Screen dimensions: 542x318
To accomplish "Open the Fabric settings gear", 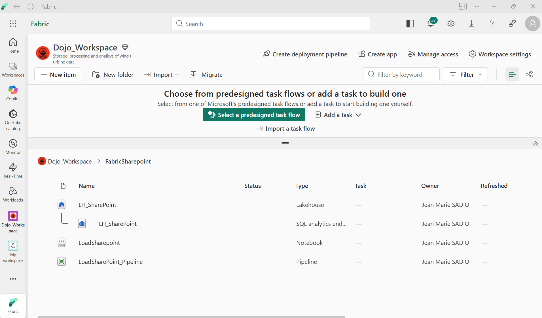I will tap(451, 24).
